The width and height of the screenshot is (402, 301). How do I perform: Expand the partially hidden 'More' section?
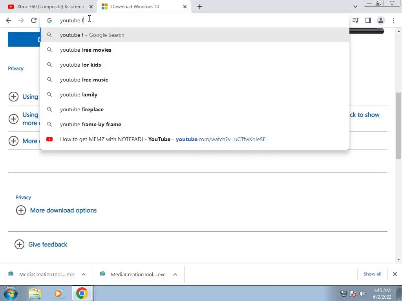pos(14,141)
